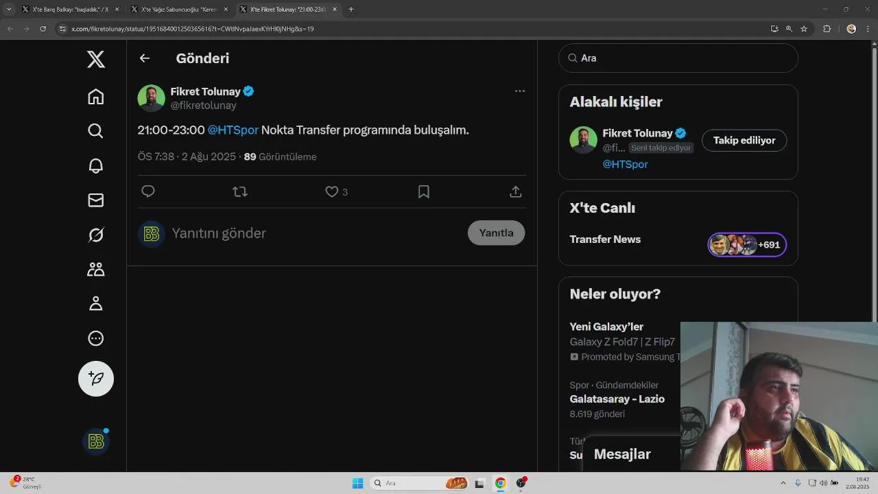Click the address bar URL
Viewport: 878px width, 494px height.
192,29
